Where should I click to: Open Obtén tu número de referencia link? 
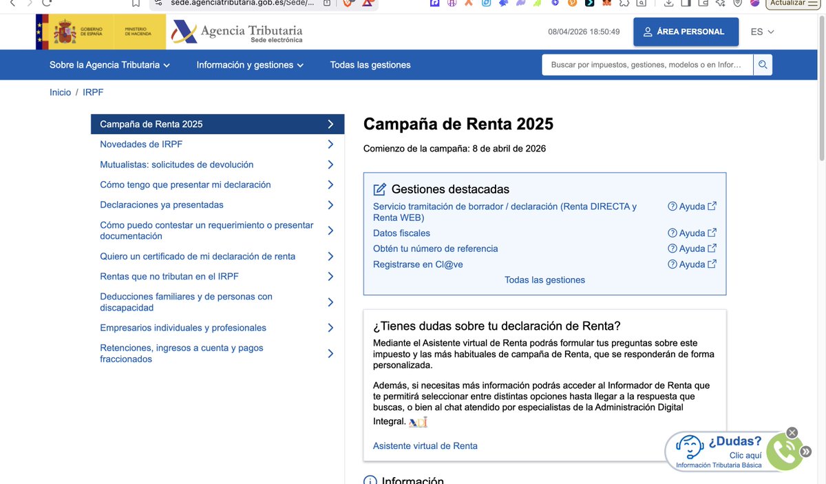click(x=435, y=249)
